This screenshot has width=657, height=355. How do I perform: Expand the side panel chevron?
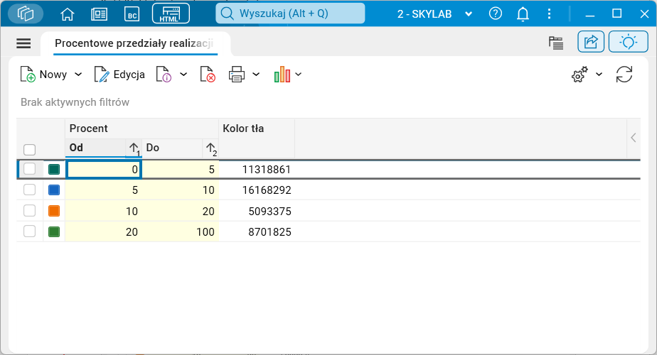[634, 138]
